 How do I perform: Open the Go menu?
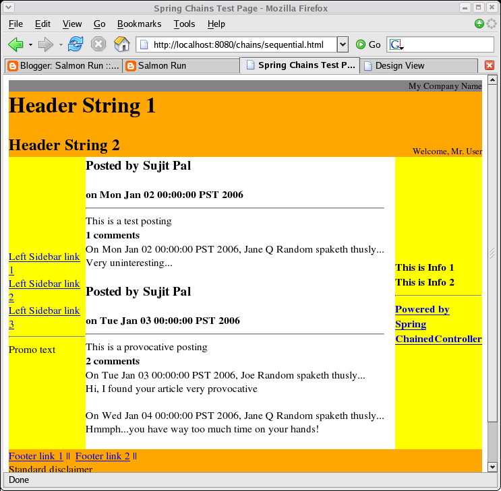click(99, 24)
